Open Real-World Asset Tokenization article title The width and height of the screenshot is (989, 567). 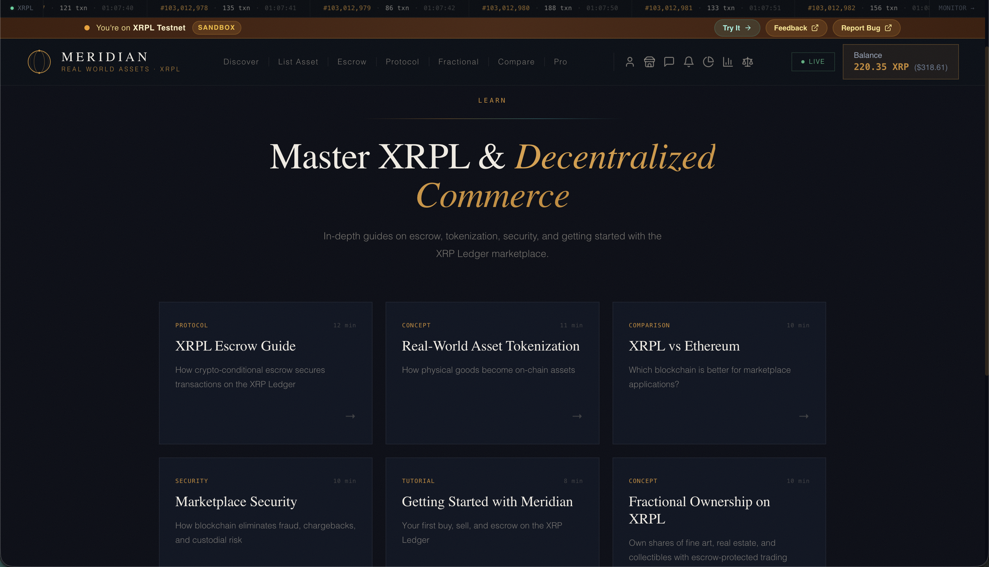pyautogui.click(x=491, y=346)
